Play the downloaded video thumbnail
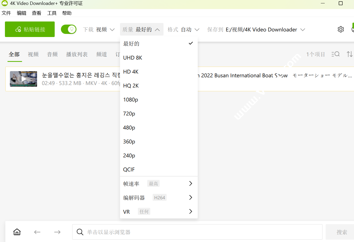 tap(23, 79)
